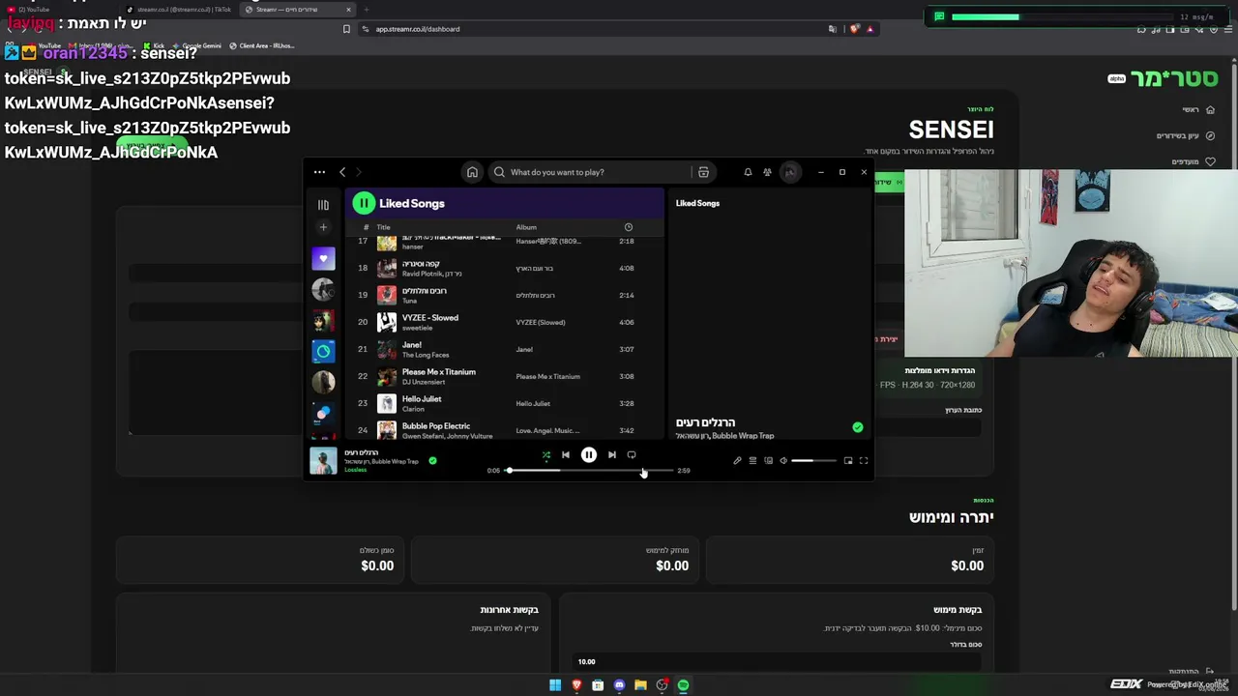Open the Google Gemini bookmark
Screen dimensions: 1238x696
coord(197,45)
